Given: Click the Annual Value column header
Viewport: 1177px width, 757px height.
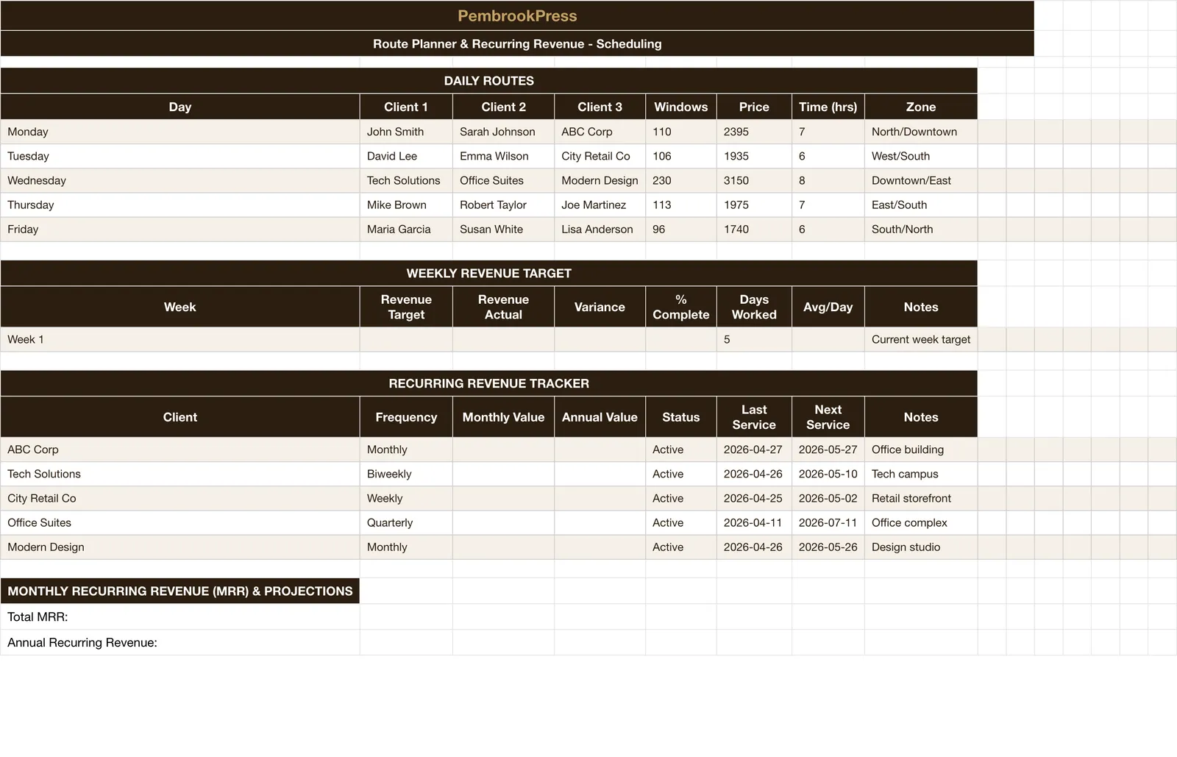Looking at the screenshot, I should (600, 417).
